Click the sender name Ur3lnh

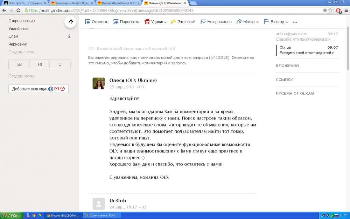118,200
